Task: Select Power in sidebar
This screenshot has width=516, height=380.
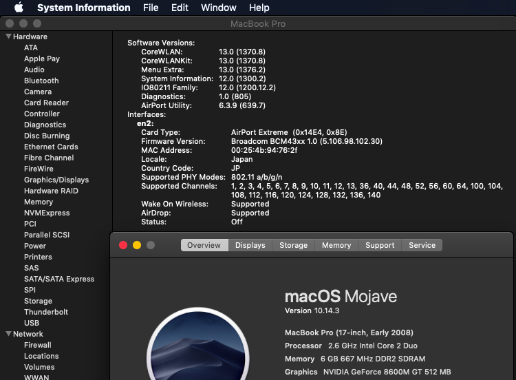Action: click(x=35, y=246)
